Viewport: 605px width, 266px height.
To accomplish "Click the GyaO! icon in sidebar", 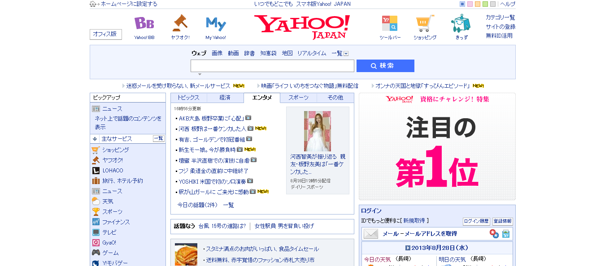I will click(96, 243).
